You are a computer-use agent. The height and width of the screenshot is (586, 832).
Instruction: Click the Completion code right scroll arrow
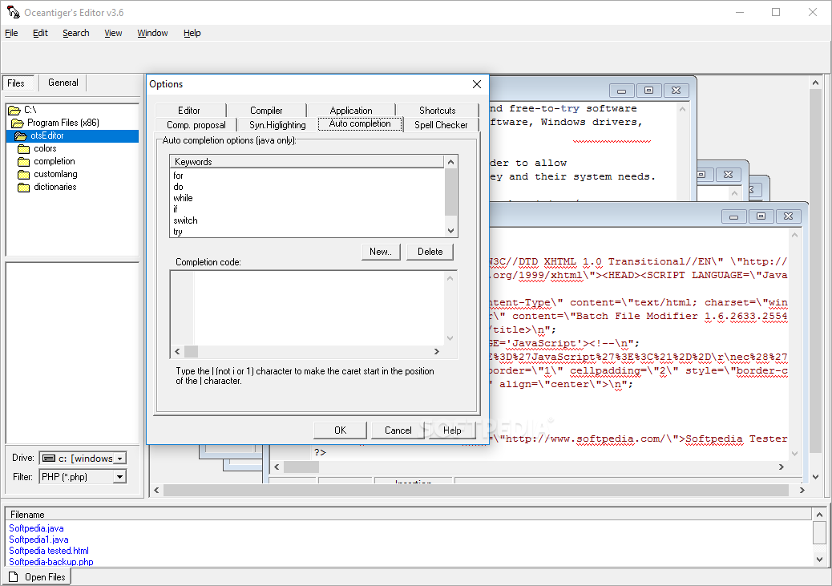click(437, 351)
